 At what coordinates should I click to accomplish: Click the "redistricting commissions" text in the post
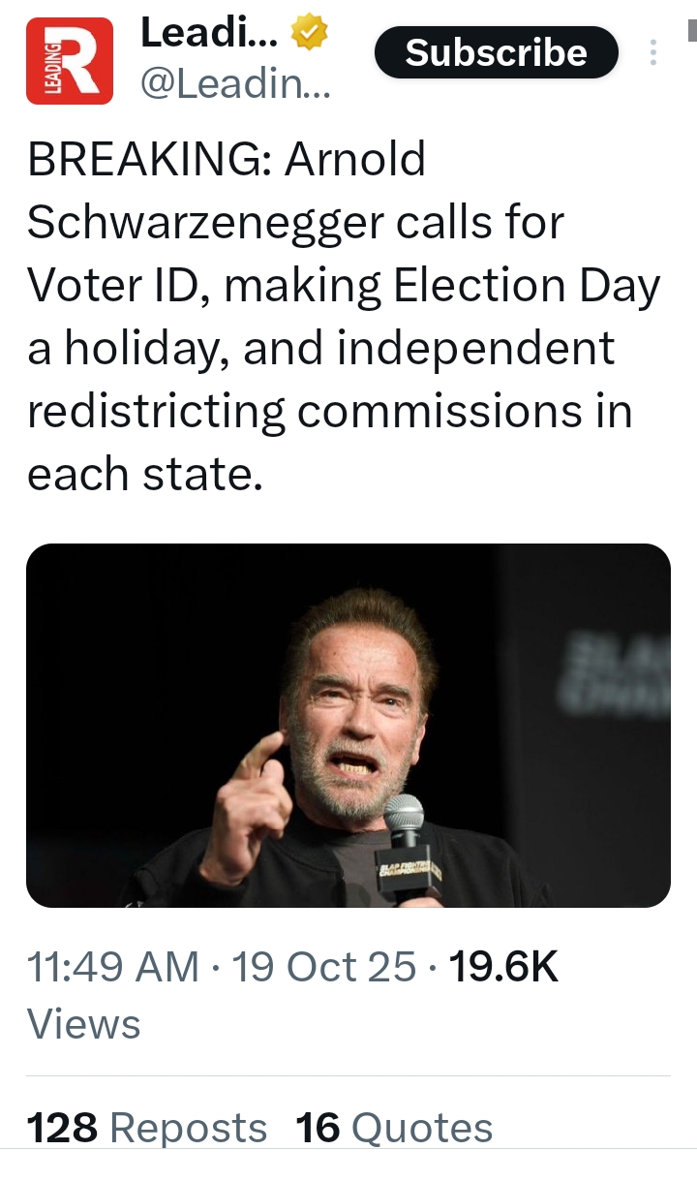tap(329, 412)
